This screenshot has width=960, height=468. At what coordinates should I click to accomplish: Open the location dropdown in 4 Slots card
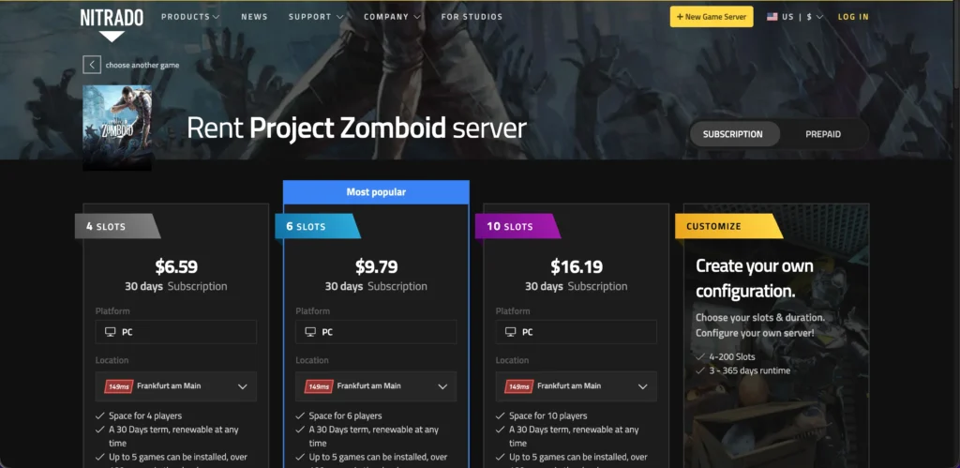(x=176, y=386)
